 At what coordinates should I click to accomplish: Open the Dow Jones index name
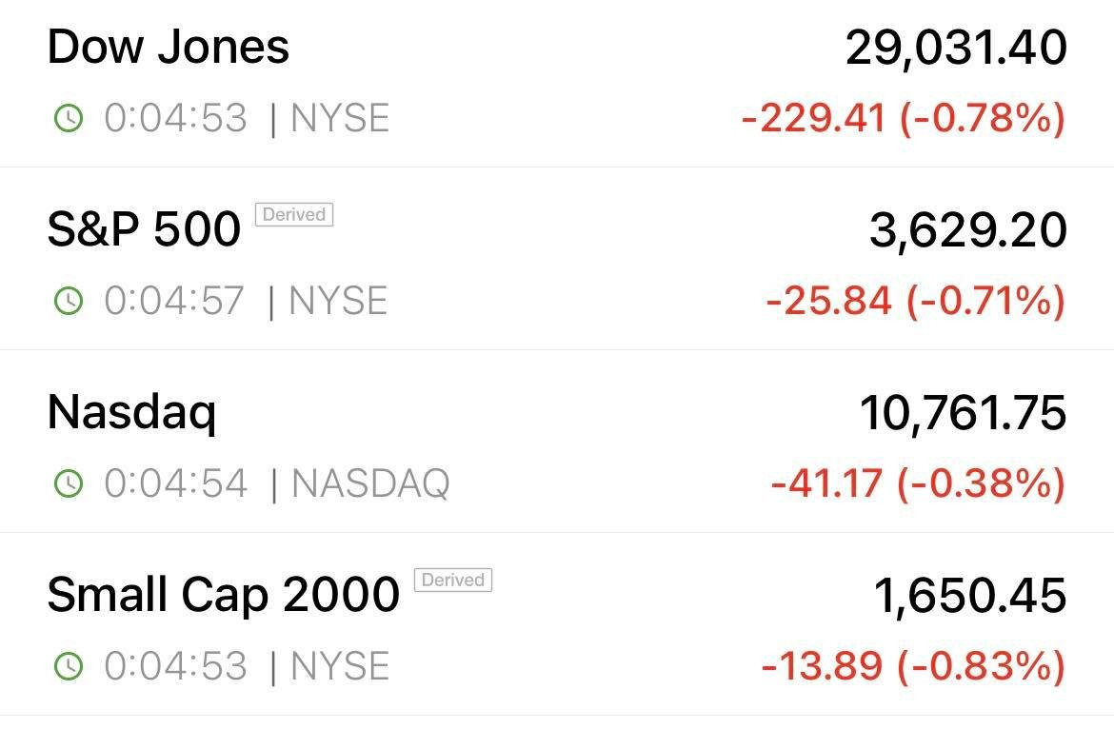[x=169, y=47]
